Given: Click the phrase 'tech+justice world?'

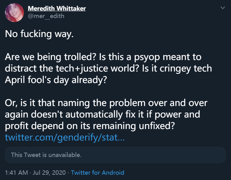Looking at the screenshot, I should [79, 68].
